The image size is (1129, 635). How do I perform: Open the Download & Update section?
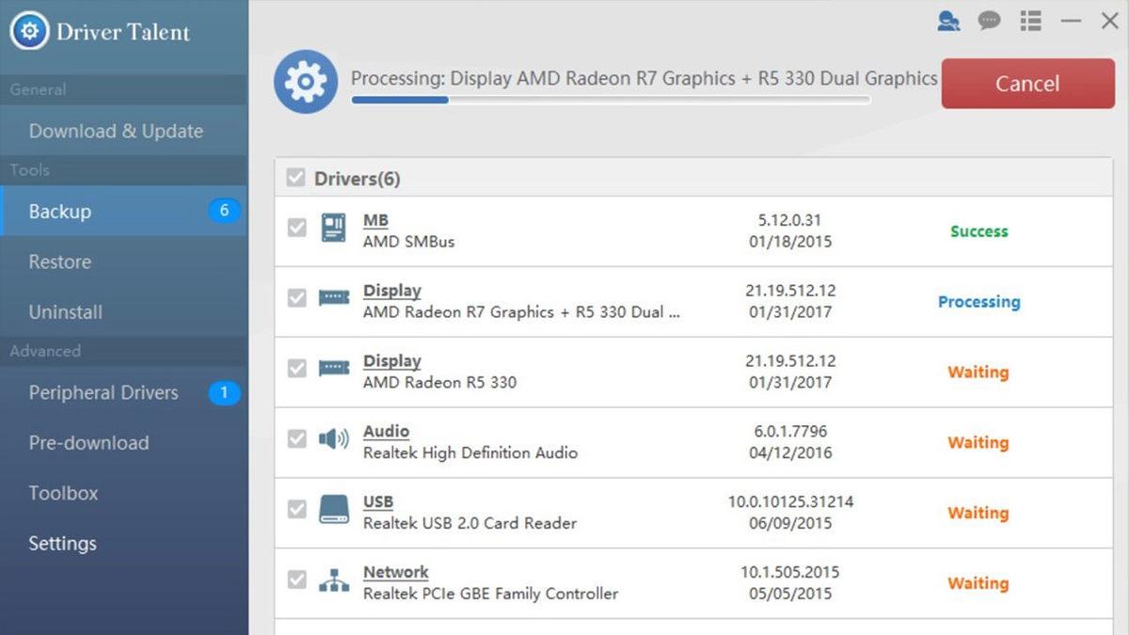coord(117,131)
